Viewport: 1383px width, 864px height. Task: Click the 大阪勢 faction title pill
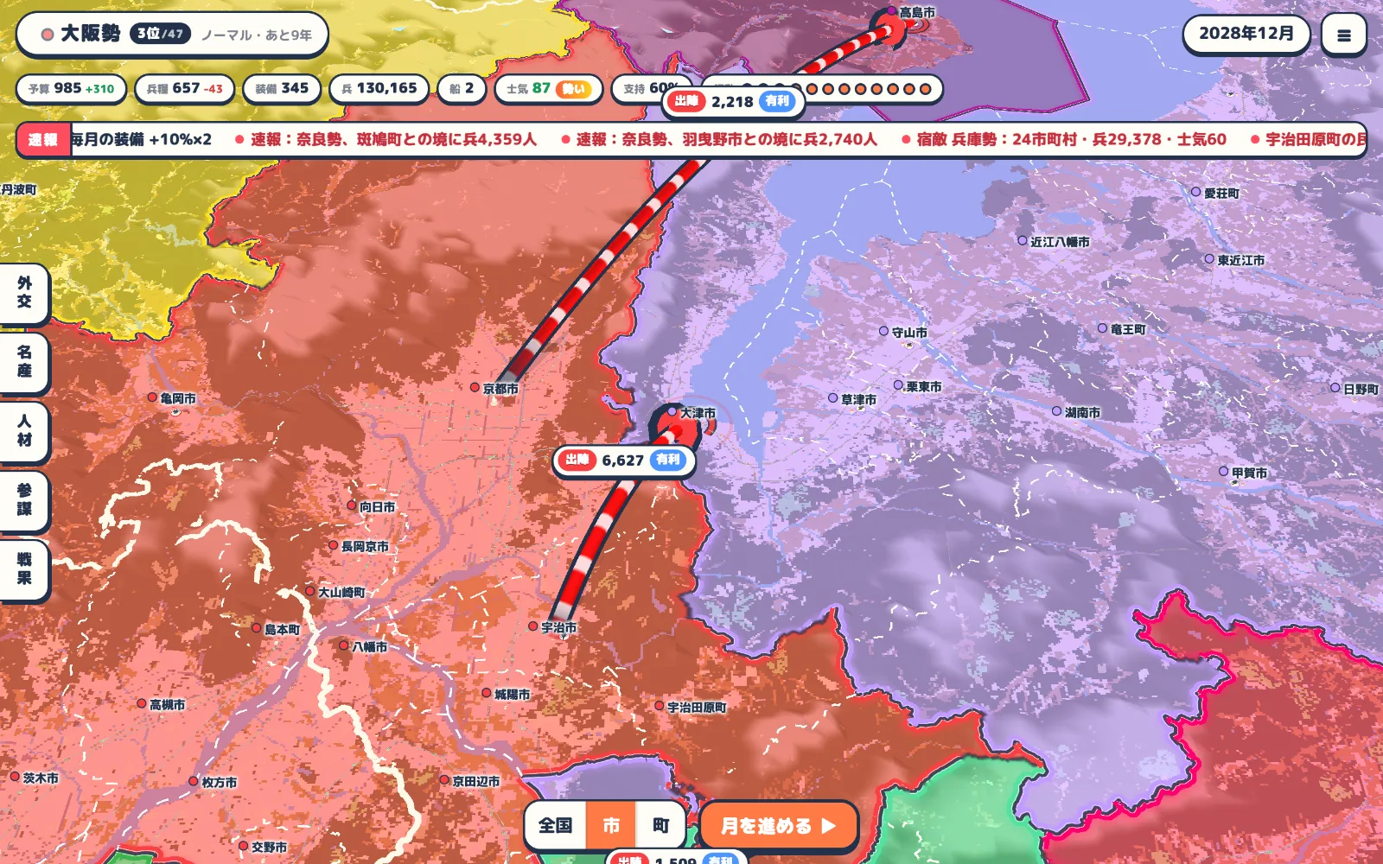pos(172,35)
